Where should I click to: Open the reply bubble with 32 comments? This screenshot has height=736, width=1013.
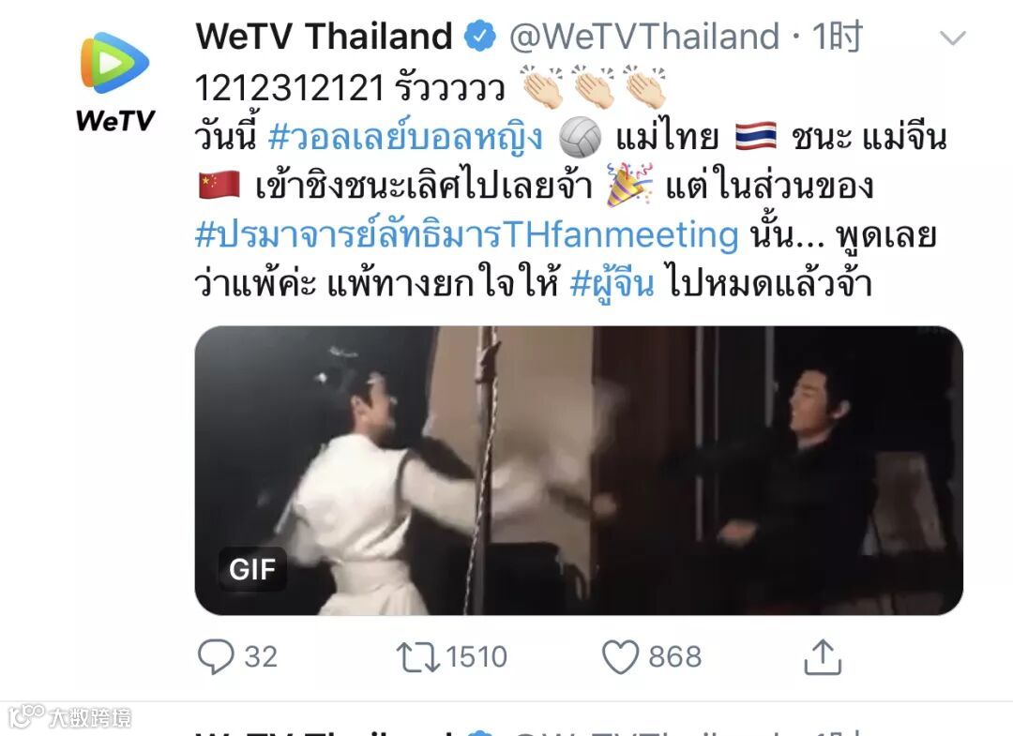(215, 656)
